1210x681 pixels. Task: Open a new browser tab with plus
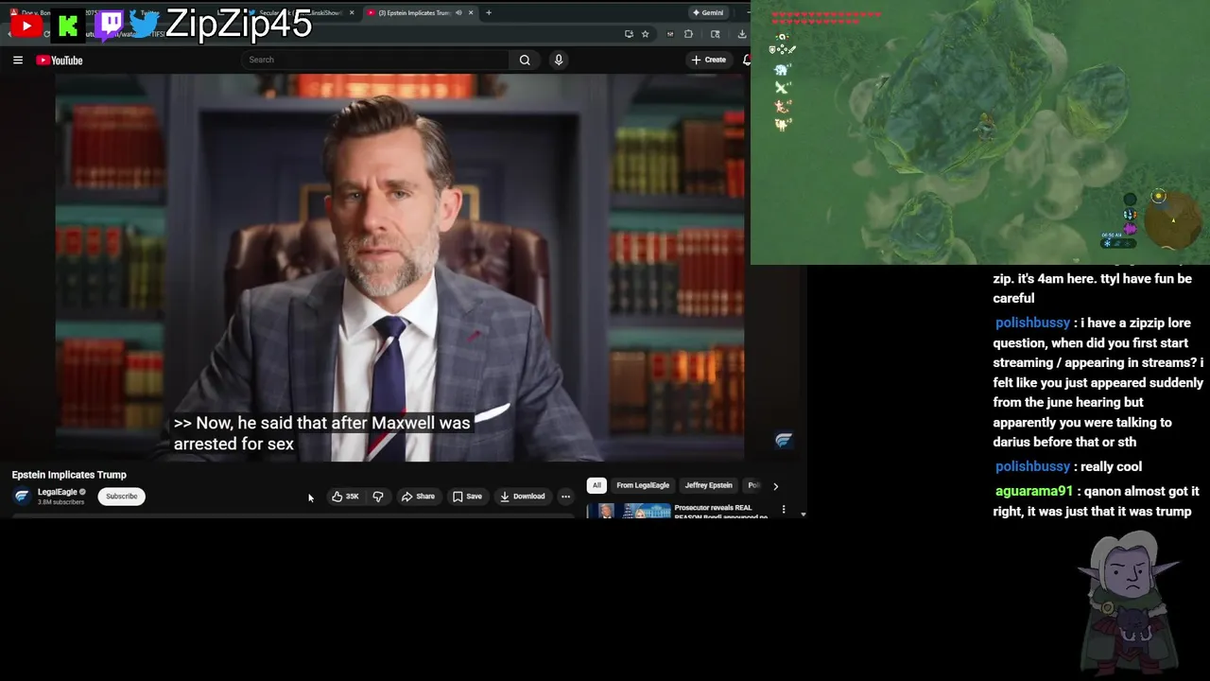[489, 12]
